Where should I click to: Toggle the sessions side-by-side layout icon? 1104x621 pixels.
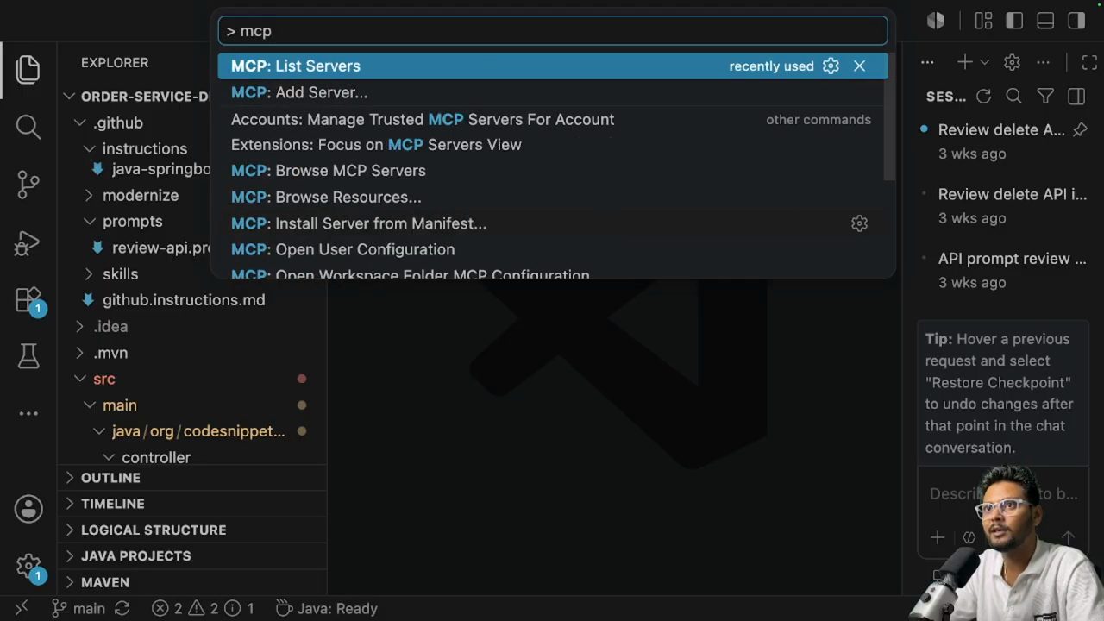coord(1076,97)
